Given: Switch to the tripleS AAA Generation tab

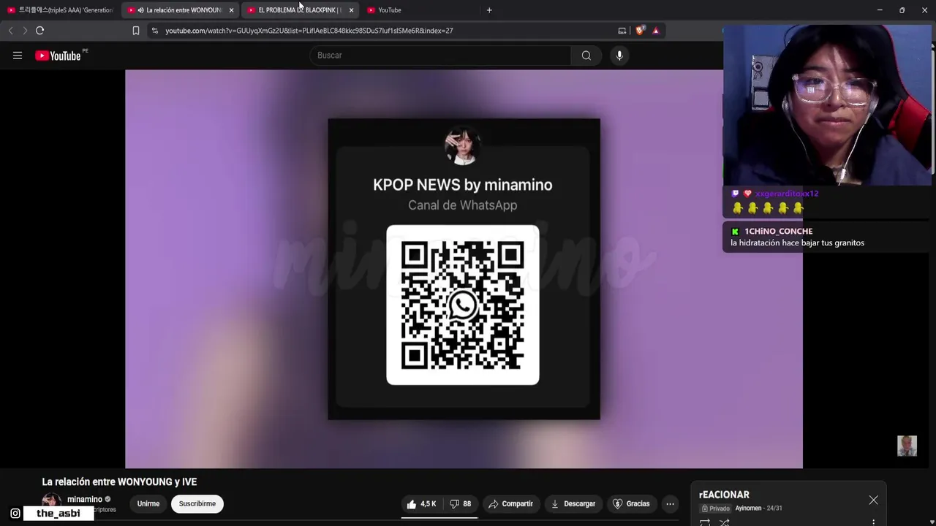Looking at the screenshot, I should click(60, 10).
